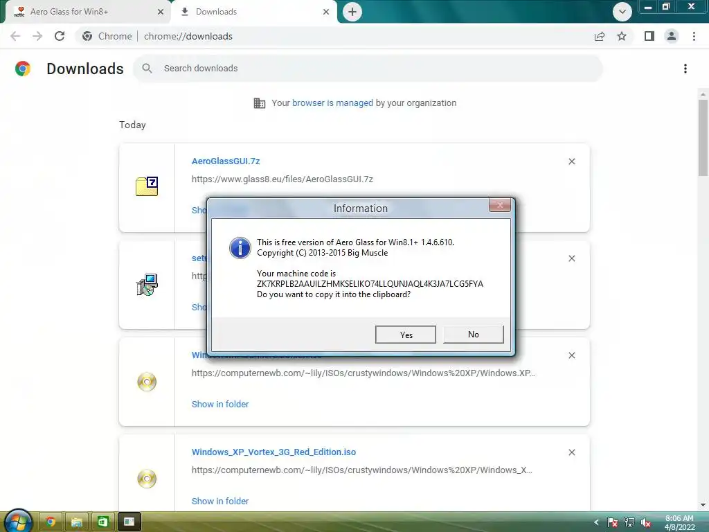The image size is (709, 532).
Task: Click the blue information icon in dialog
Action: coord(240,248)
